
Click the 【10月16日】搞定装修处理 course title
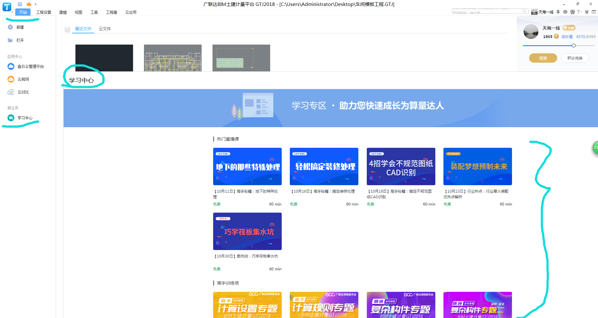[323, 191]
